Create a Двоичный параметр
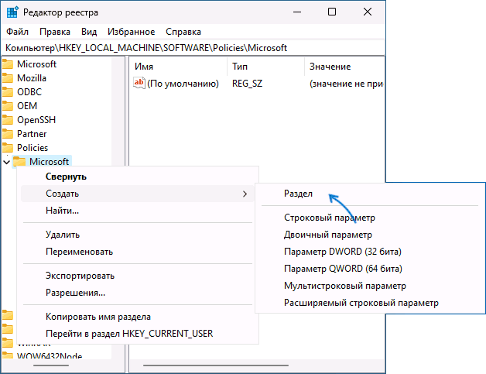The width and height of the screenshot is (486, 374). point(370,235)
